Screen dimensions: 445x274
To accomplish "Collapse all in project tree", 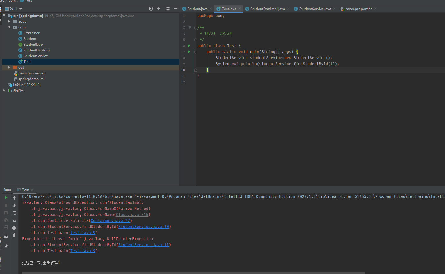I will tap(159, 9).
